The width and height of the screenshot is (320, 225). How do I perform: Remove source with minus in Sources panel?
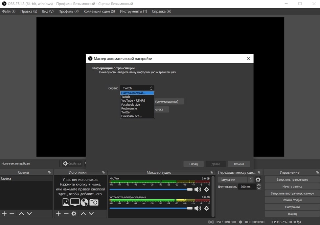[66, 213]
